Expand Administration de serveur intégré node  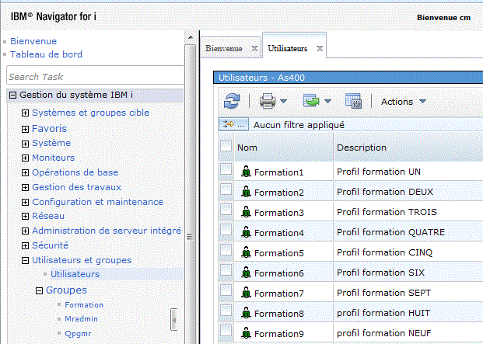[25, 231]
